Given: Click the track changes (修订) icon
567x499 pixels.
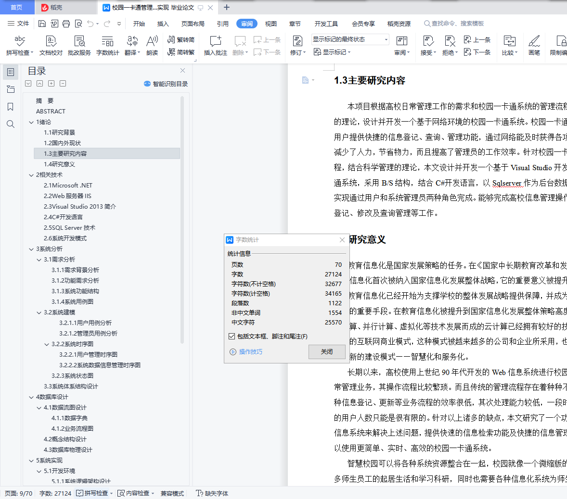Looking at the screenshot, I should click(297, 41).
